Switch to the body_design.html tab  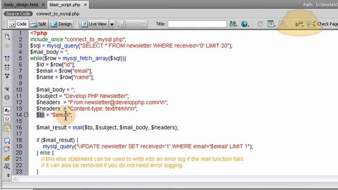pyautogui.click(x=21, y=5)
